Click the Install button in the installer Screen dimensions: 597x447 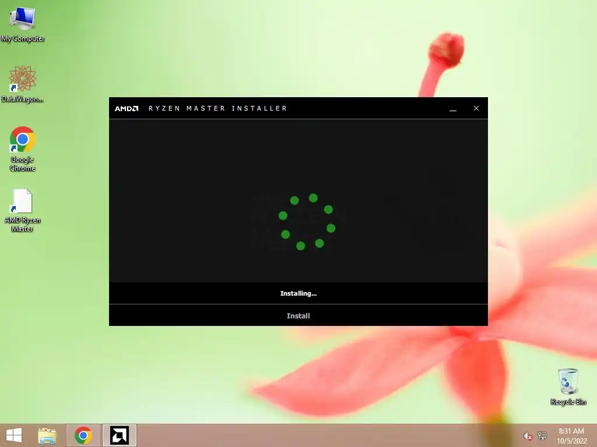point(298,315)
